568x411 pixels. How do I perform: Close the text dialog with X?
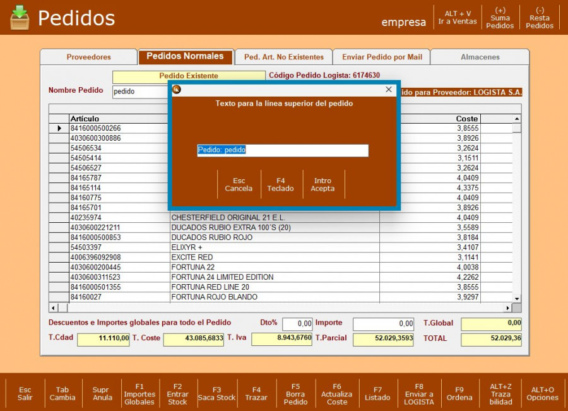click(389, 90)
